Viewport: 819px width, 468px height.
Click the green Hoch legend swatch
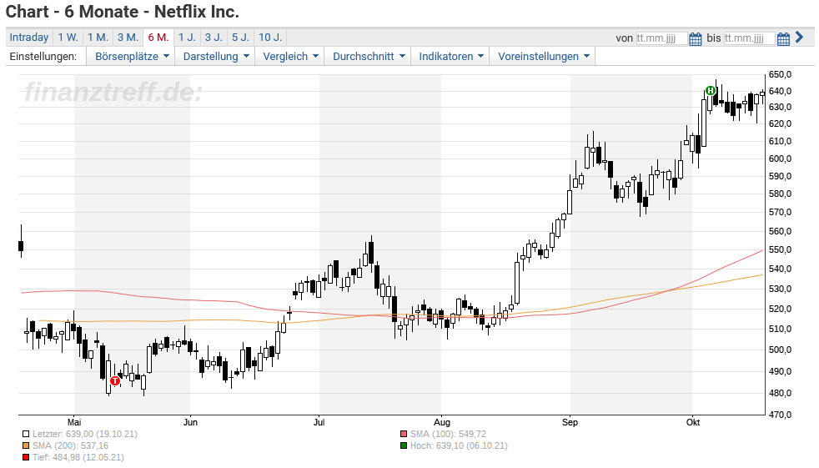[x=403, y=445]
